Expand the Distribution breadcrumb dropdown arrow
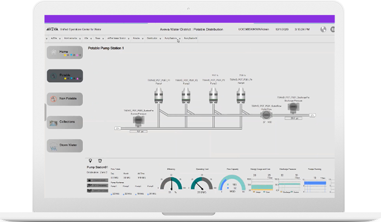The image size is (381, 222). point(160,39)
